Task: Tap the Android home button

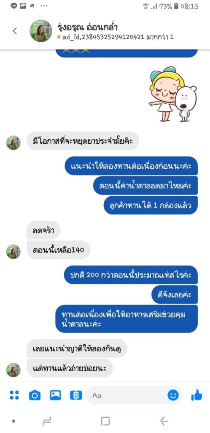Action: pos(105,421)
